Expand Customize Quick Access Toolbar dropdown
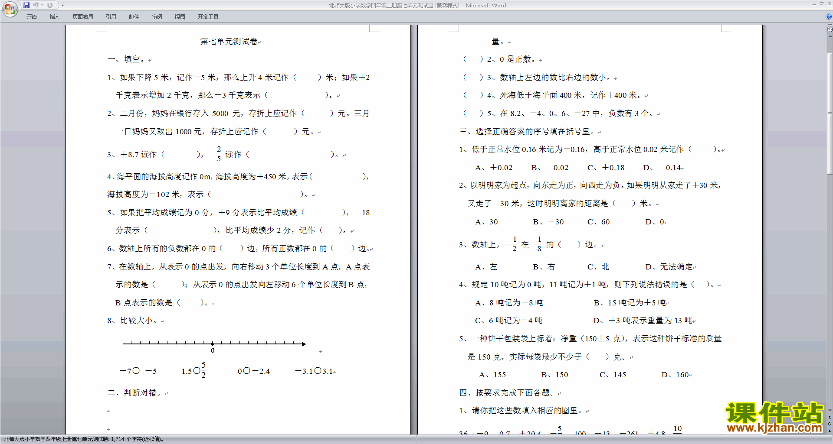The height and width of the screenshot is (444, 833). point(62,5)
